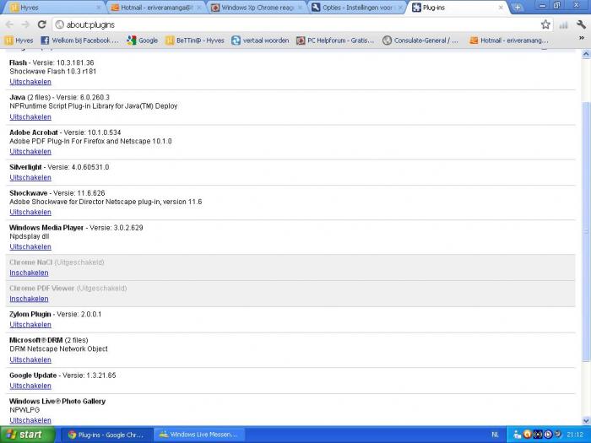Open the Consulate-General bookmark

click(420, 41)
